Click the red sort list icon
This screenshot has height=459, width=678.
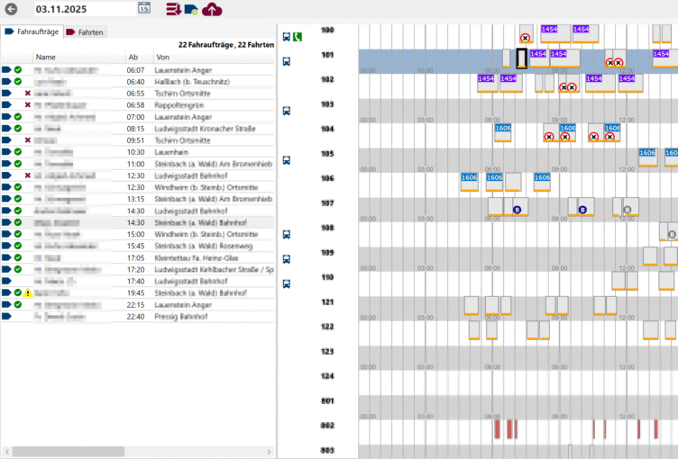[173, 9]
